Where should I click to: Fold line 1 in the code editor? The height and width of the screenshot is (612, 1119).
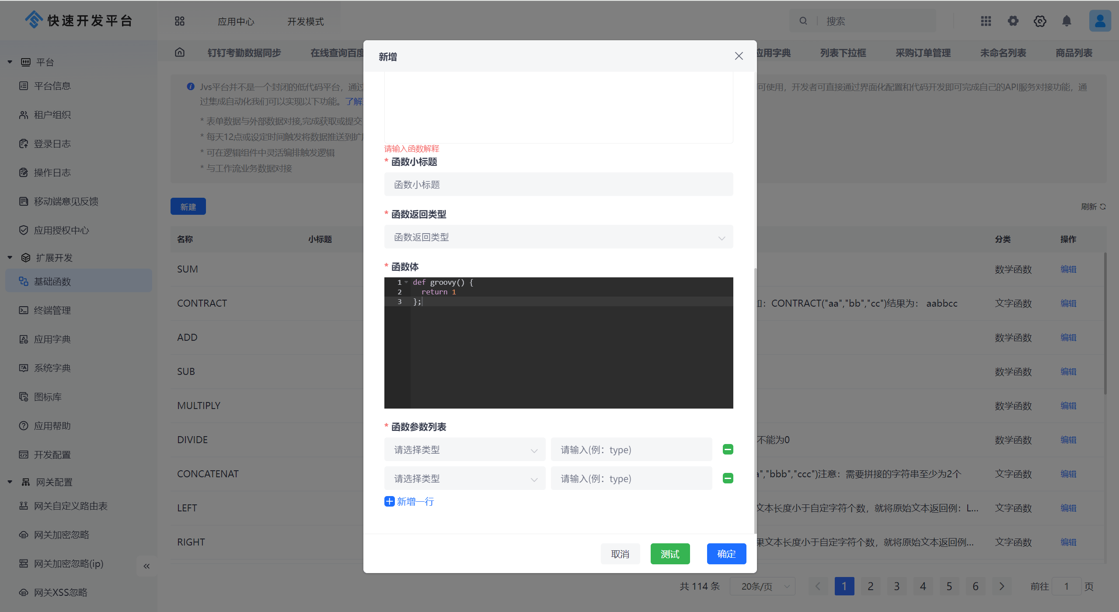[x=406, y=282]
